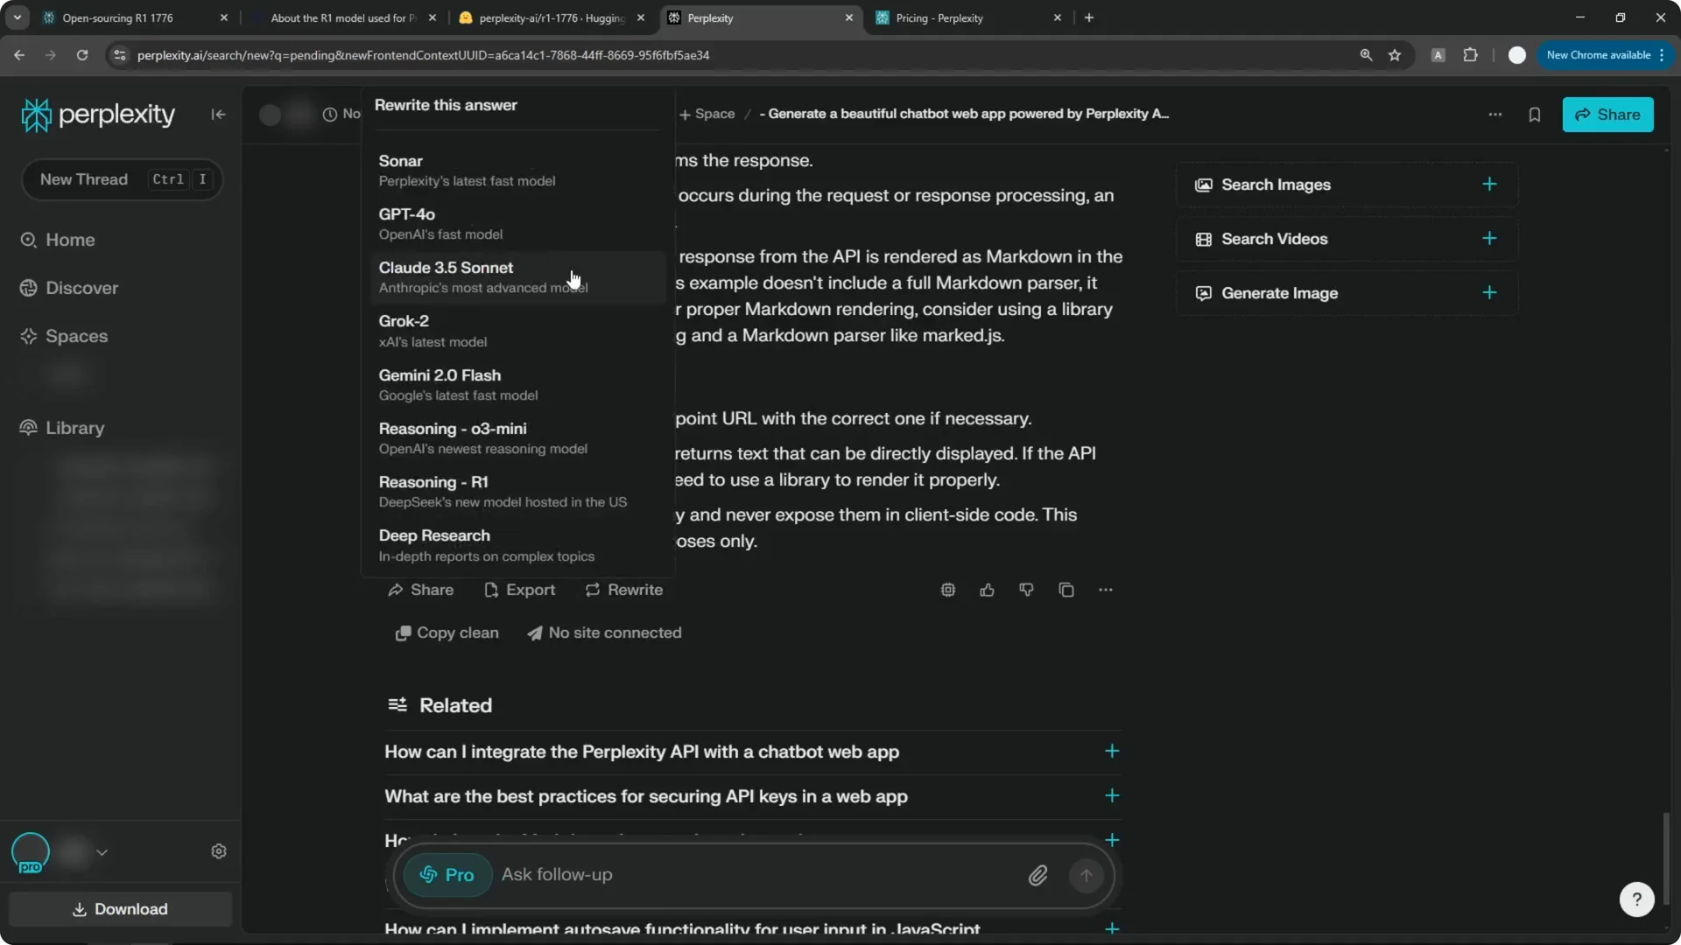Collapse the Perplexity sidebar
The image size is (1681, 945).
pyautogui.click(x=218, y=115)
